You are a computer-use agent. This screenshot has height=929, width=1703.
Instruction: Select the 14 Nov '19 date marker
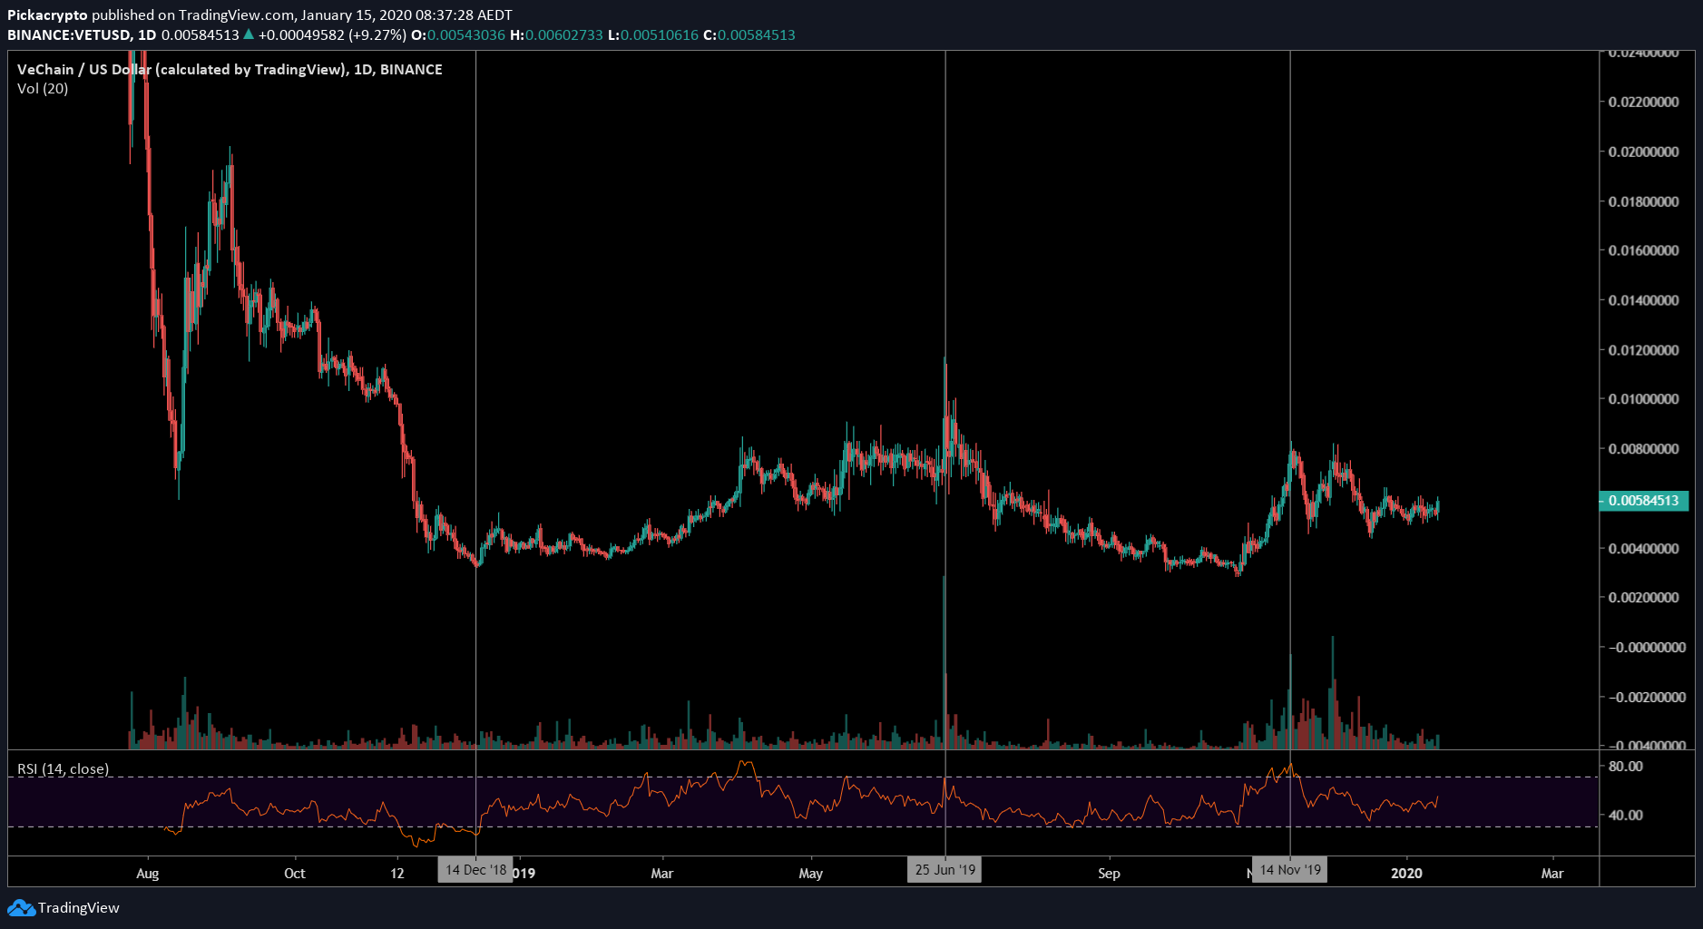point(1290,870)
